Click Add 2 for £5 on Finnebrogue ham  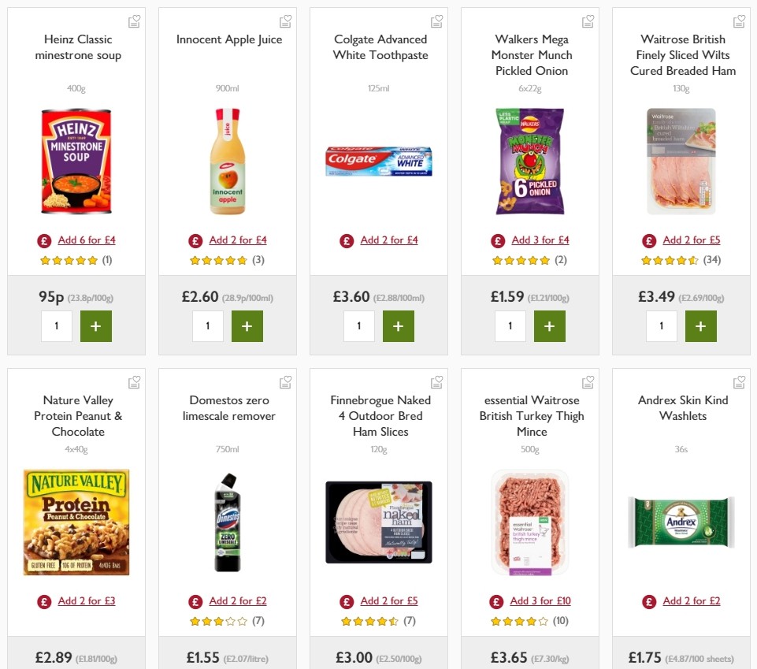pyautogui.click(x=389, y=600)
